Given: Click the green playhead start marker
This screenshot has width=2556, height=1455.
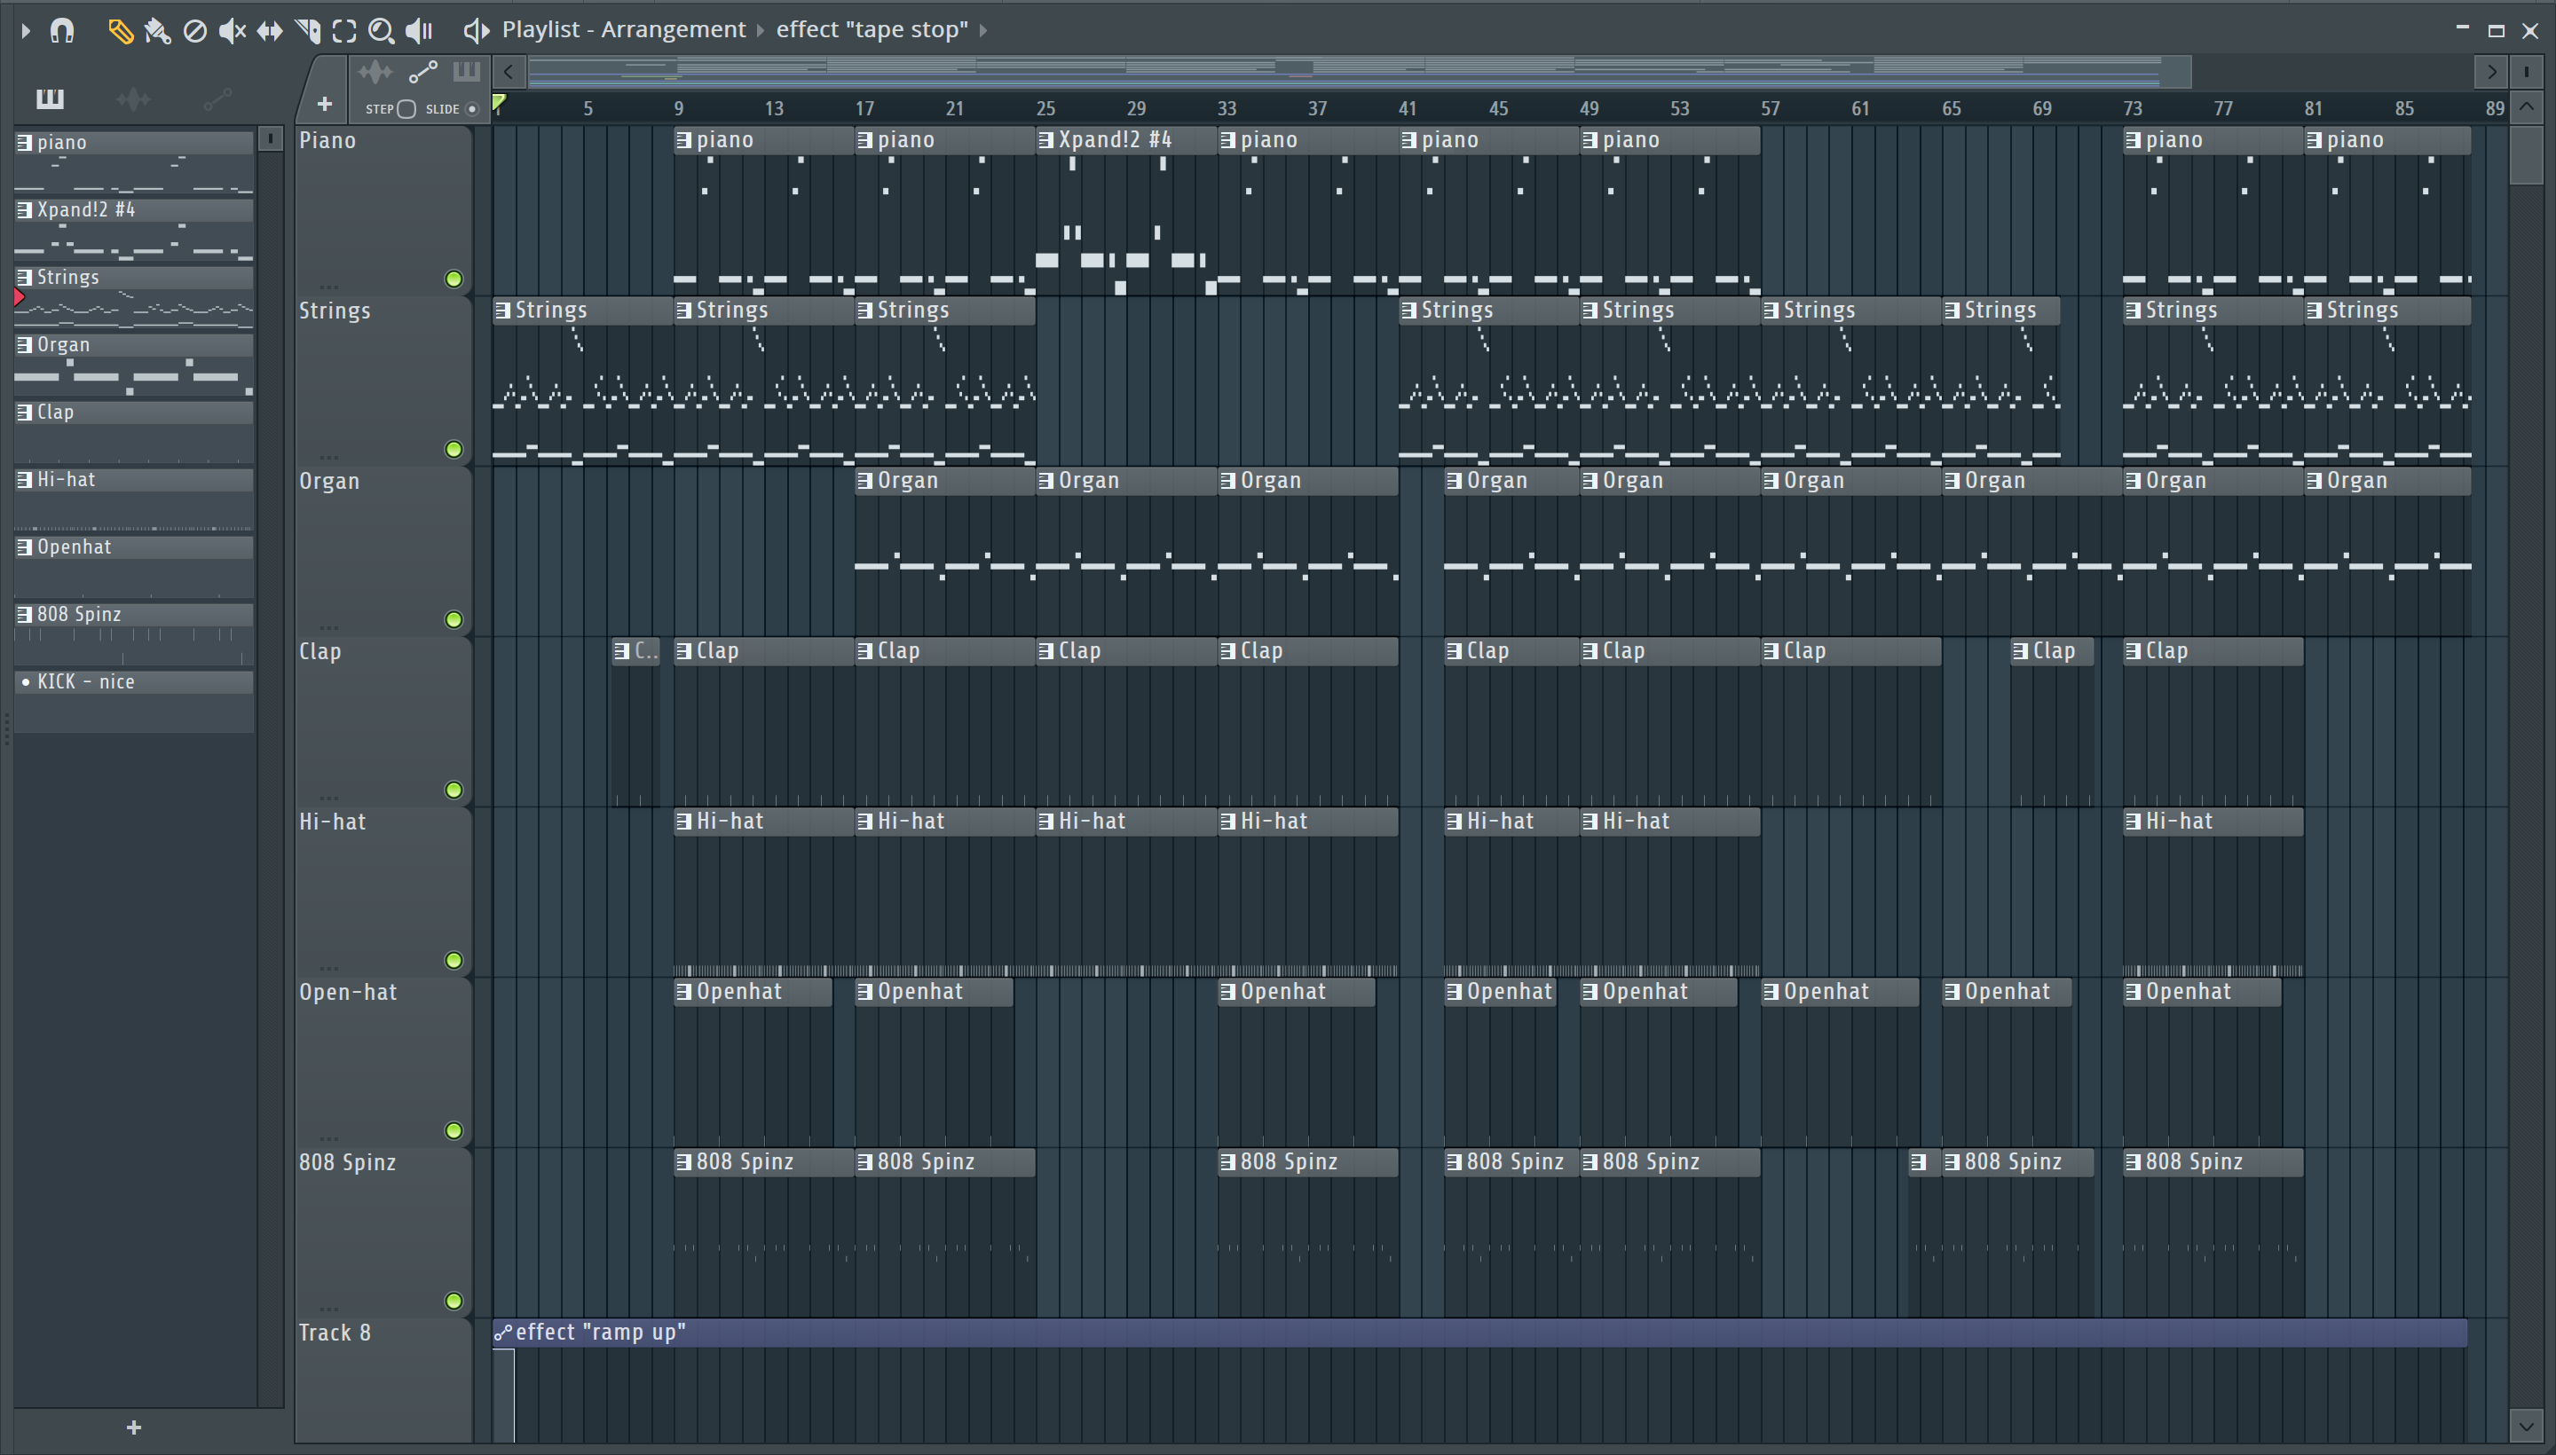Looking at the screenshot, I should point(499,101).
